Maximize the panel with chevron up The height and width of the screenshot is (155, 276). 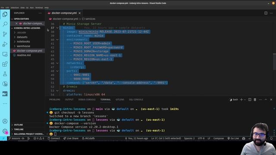click(266, 99)
